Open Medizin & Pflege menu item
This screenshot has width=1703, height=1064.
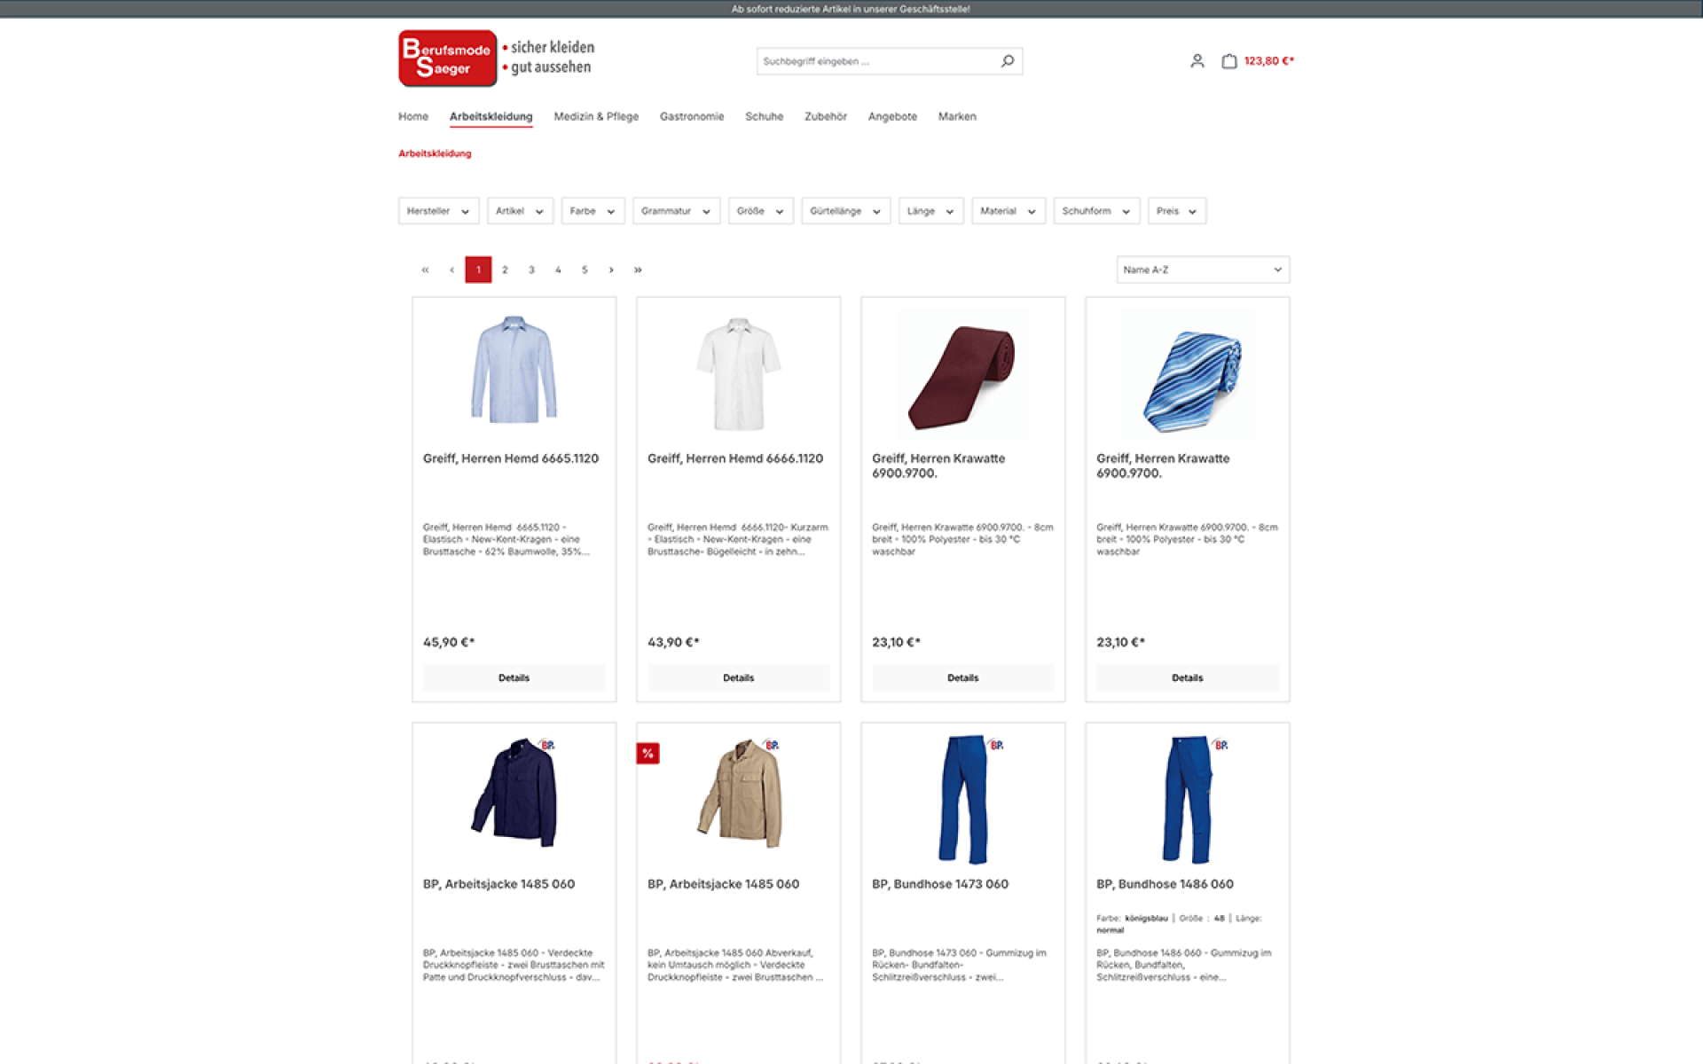click(596, 116)
